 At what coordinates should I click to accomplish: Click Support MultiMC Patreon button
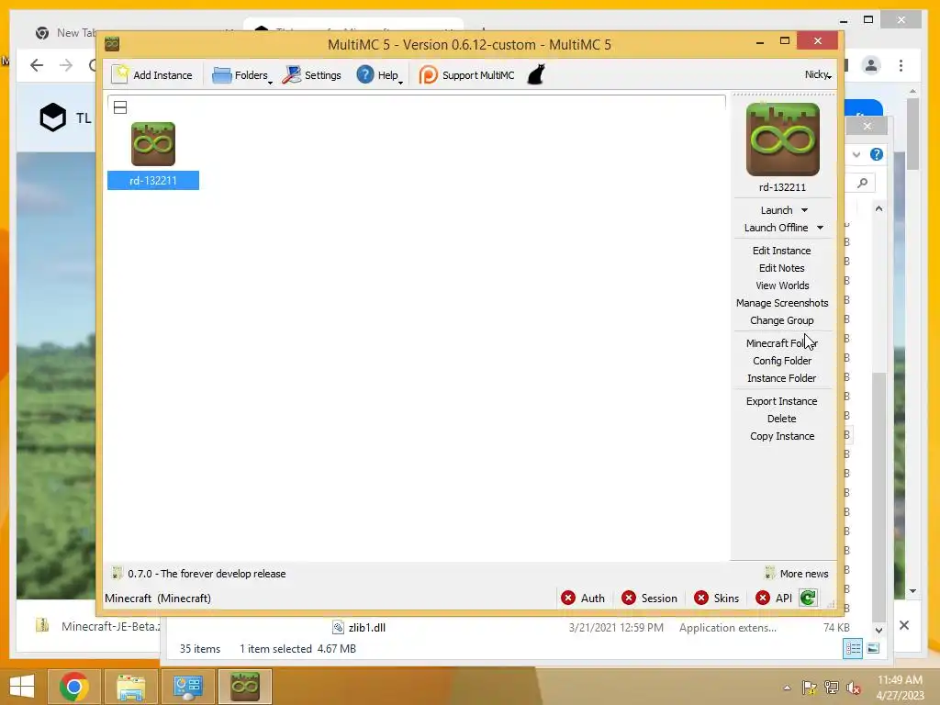(467, 75)
